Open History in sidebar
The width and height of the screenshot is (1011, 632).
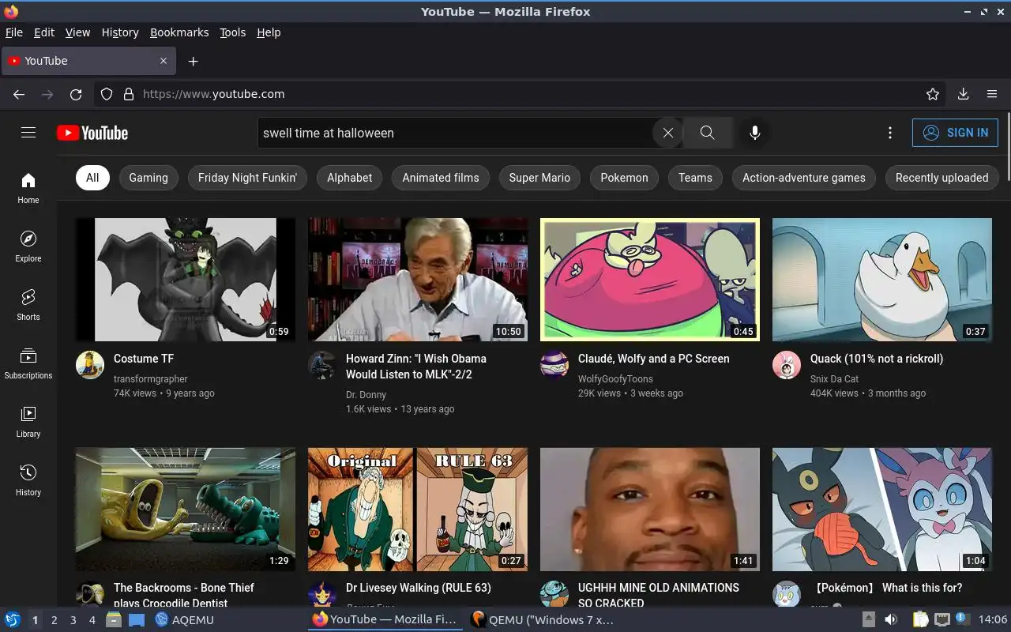click(28, 480)
